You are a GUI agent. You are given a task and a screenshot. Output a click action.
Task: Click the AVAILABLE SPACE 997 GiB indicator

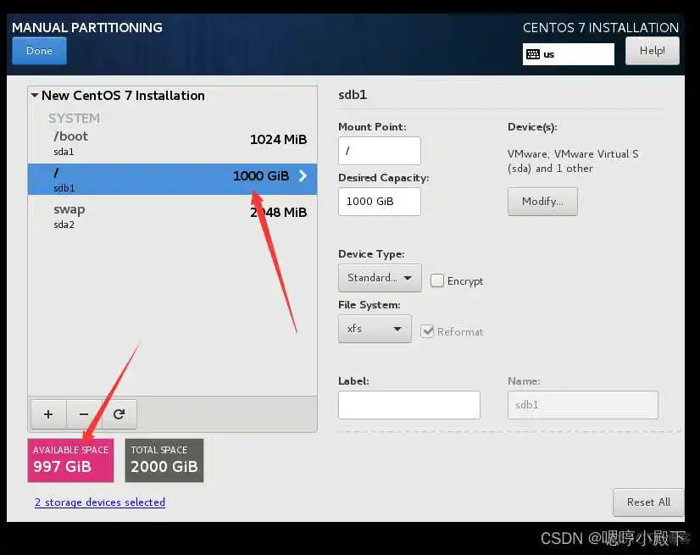pos(70,460)
